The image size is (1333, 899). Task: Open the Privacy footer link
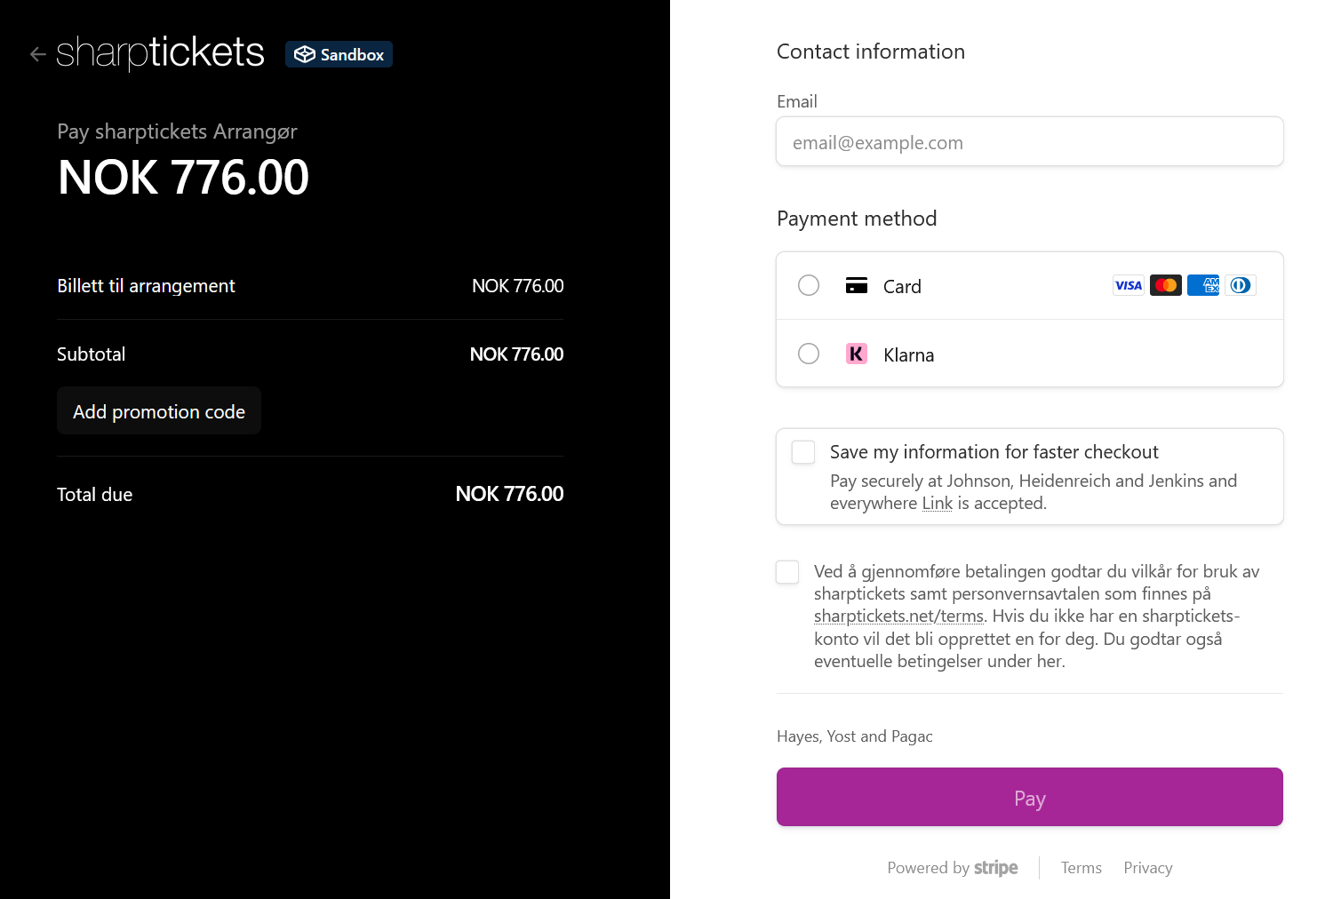pyautogui.click(x=1147, y=868)
